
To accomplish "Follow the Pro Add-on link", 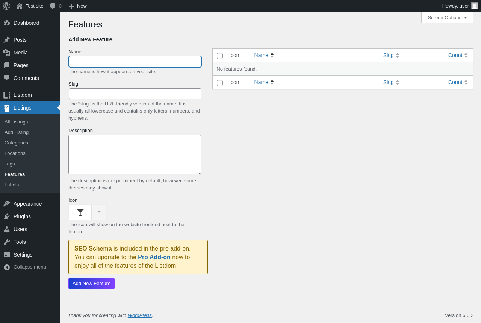I will [x=154, y=257].
